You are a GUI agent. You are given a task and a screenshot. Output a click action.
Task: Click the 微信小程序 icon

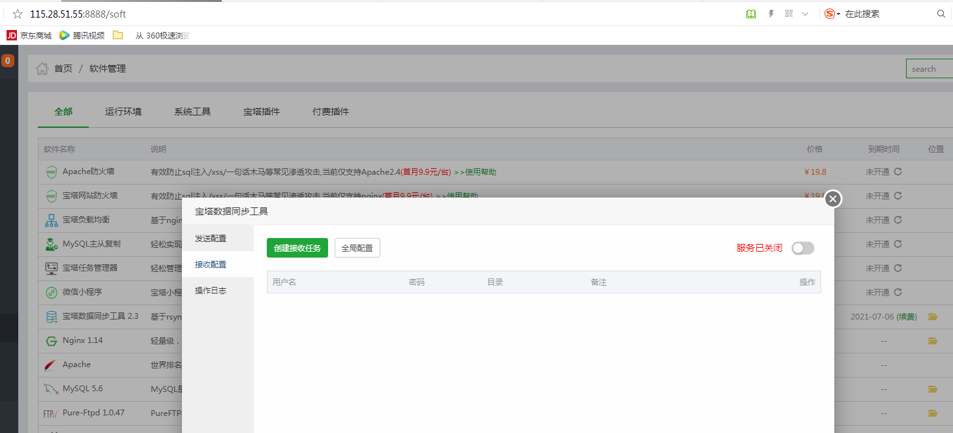52,292
